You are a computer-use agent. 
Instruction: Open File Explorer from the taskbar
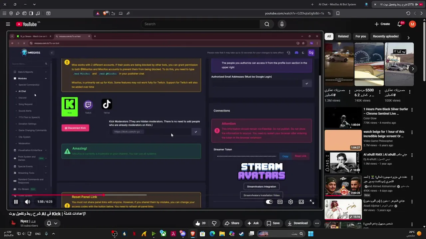[x=222, y=234]
